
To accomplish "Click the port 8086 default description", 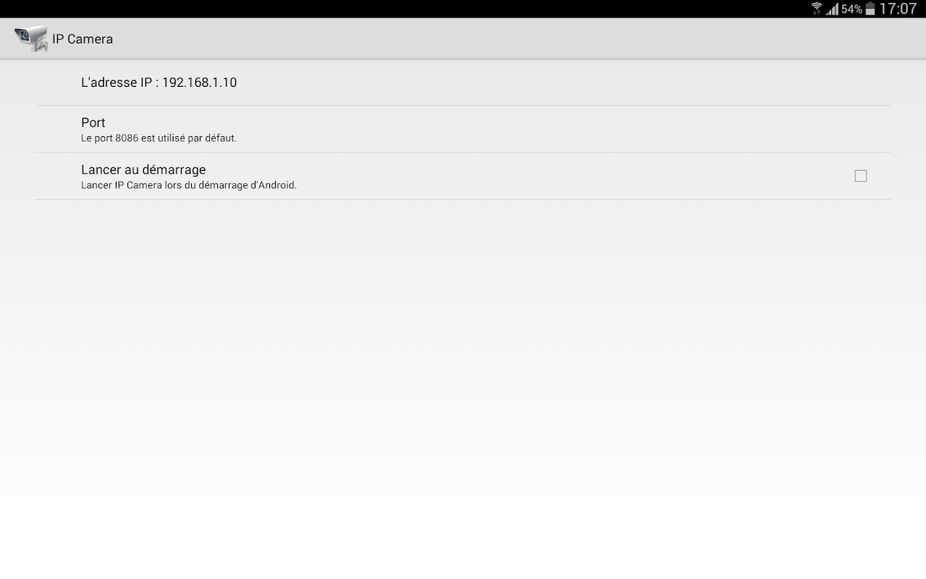I will pyautogui.click(x=159, y=138).
